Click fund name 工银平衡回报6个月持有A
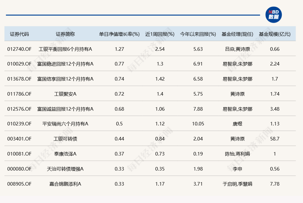 65,49
